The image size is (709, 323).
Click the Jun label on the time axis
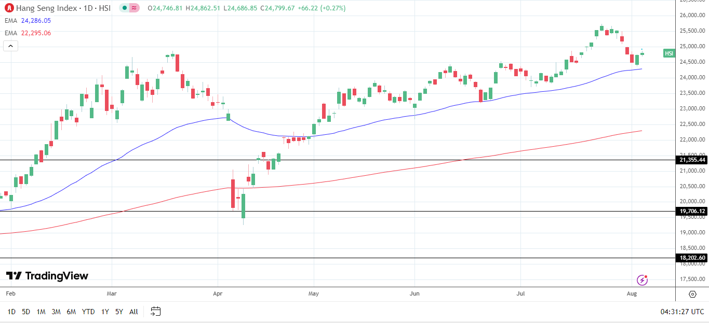click(414, 294)
